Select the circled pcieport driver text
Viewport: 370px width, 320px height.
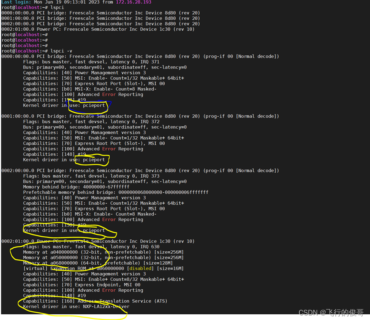tap(93, 105)
